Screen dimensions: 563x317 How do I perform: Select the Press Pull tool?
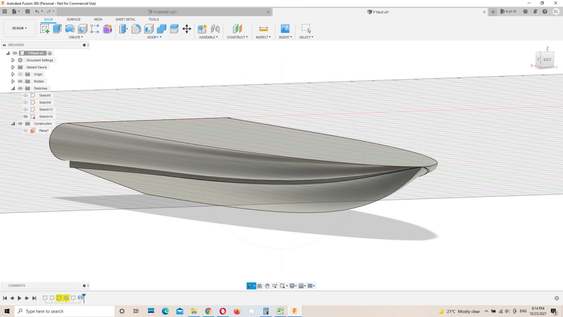tap(123, 29)
